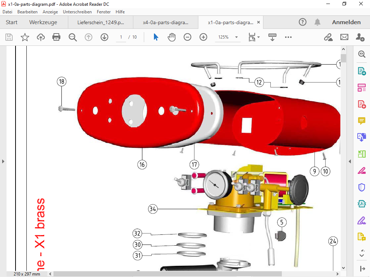
Task: Open the Comment tool in right sidebar
Action: click(x=361, y=120)
